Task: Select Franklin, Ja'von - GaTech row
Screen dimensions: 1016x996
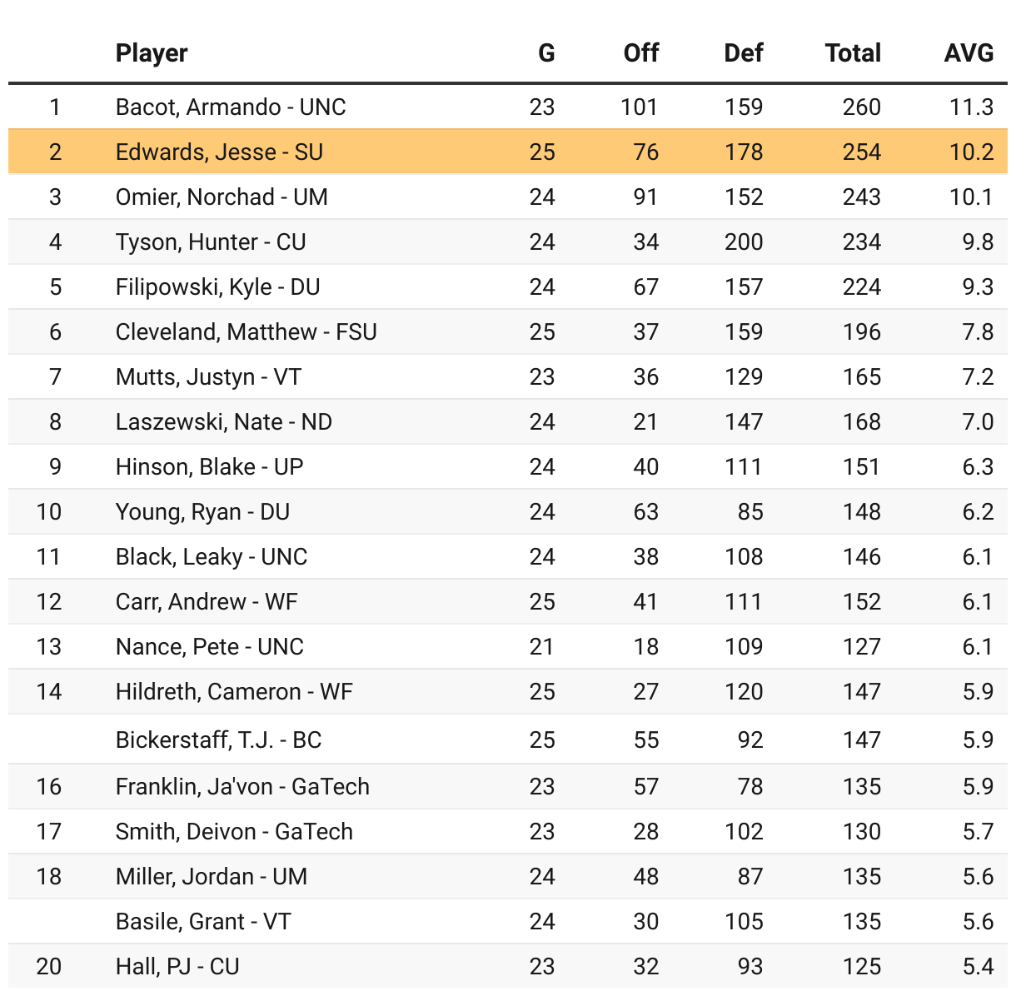Action: [242, 787]
